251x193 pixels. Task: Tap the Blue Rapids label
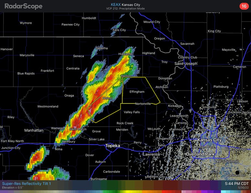coord(26,73)
